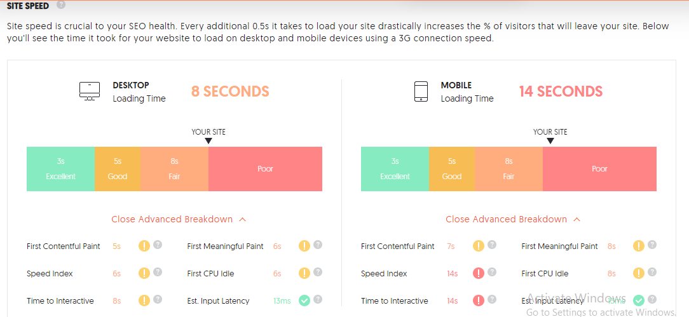Collapse desktop Close Advanced Breakdown section
689x317 pixels.
click(179, 219)
